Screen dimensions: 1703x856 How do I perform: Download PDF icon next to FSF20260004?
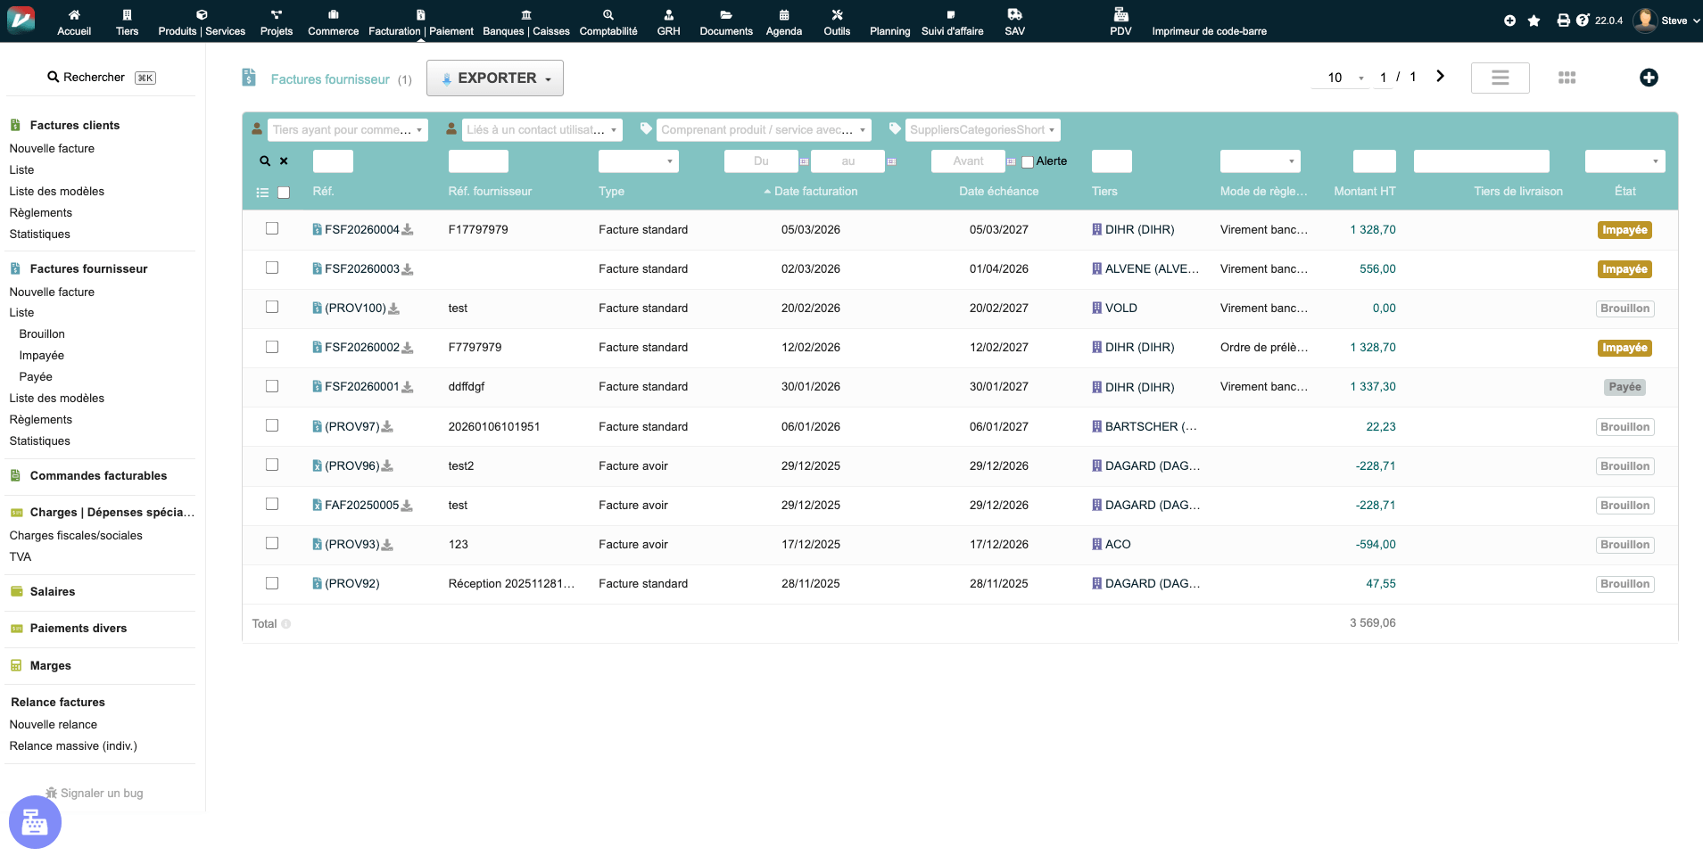click(x=408, y=230)
